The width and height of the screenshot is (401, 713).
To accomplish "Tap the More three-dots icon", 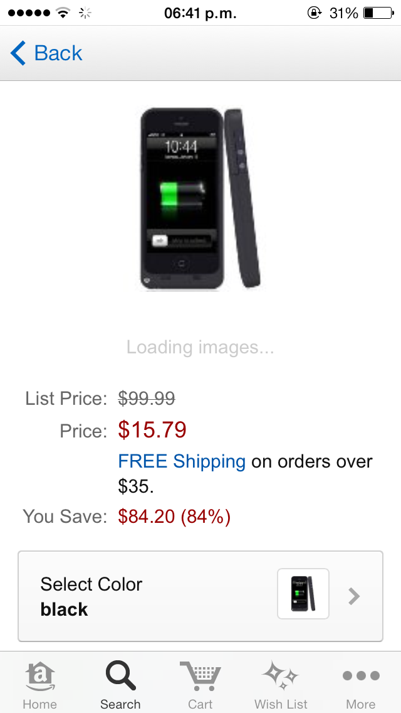I will (x=361, y=676).
